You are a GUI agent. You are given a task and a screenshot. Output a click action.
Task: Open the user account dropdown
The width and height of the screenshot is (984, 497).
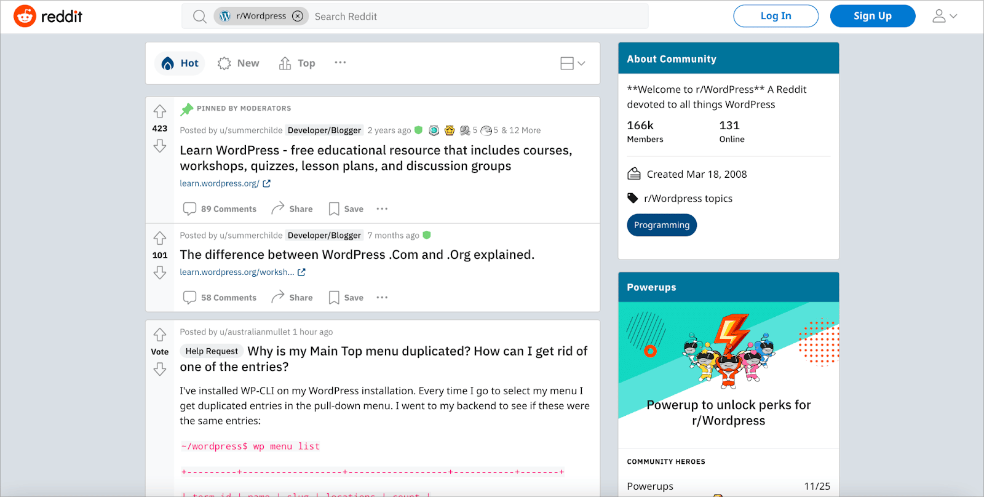[x=945, y=16]
